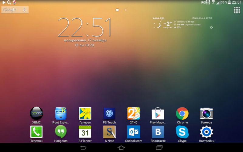Tap the пн 10:29 alarm text
The width and height of the screenshot is (243, 152).
(x=87, y=45)
